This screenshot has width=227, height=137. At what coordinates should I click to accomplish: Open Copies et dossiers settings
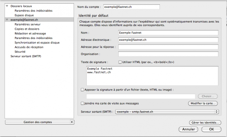click(27, 29)
